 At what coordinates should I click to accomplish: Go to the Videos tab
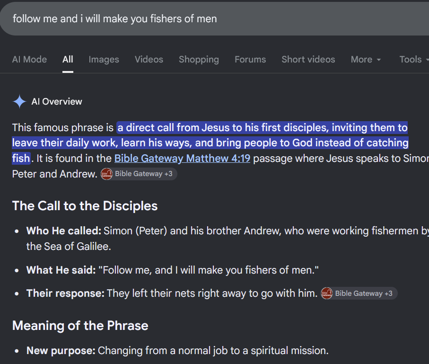click(x=149, y=60)
